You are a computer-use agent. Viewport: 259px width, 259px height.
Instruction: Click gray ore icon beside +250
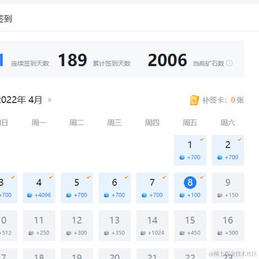coord(31,233)
